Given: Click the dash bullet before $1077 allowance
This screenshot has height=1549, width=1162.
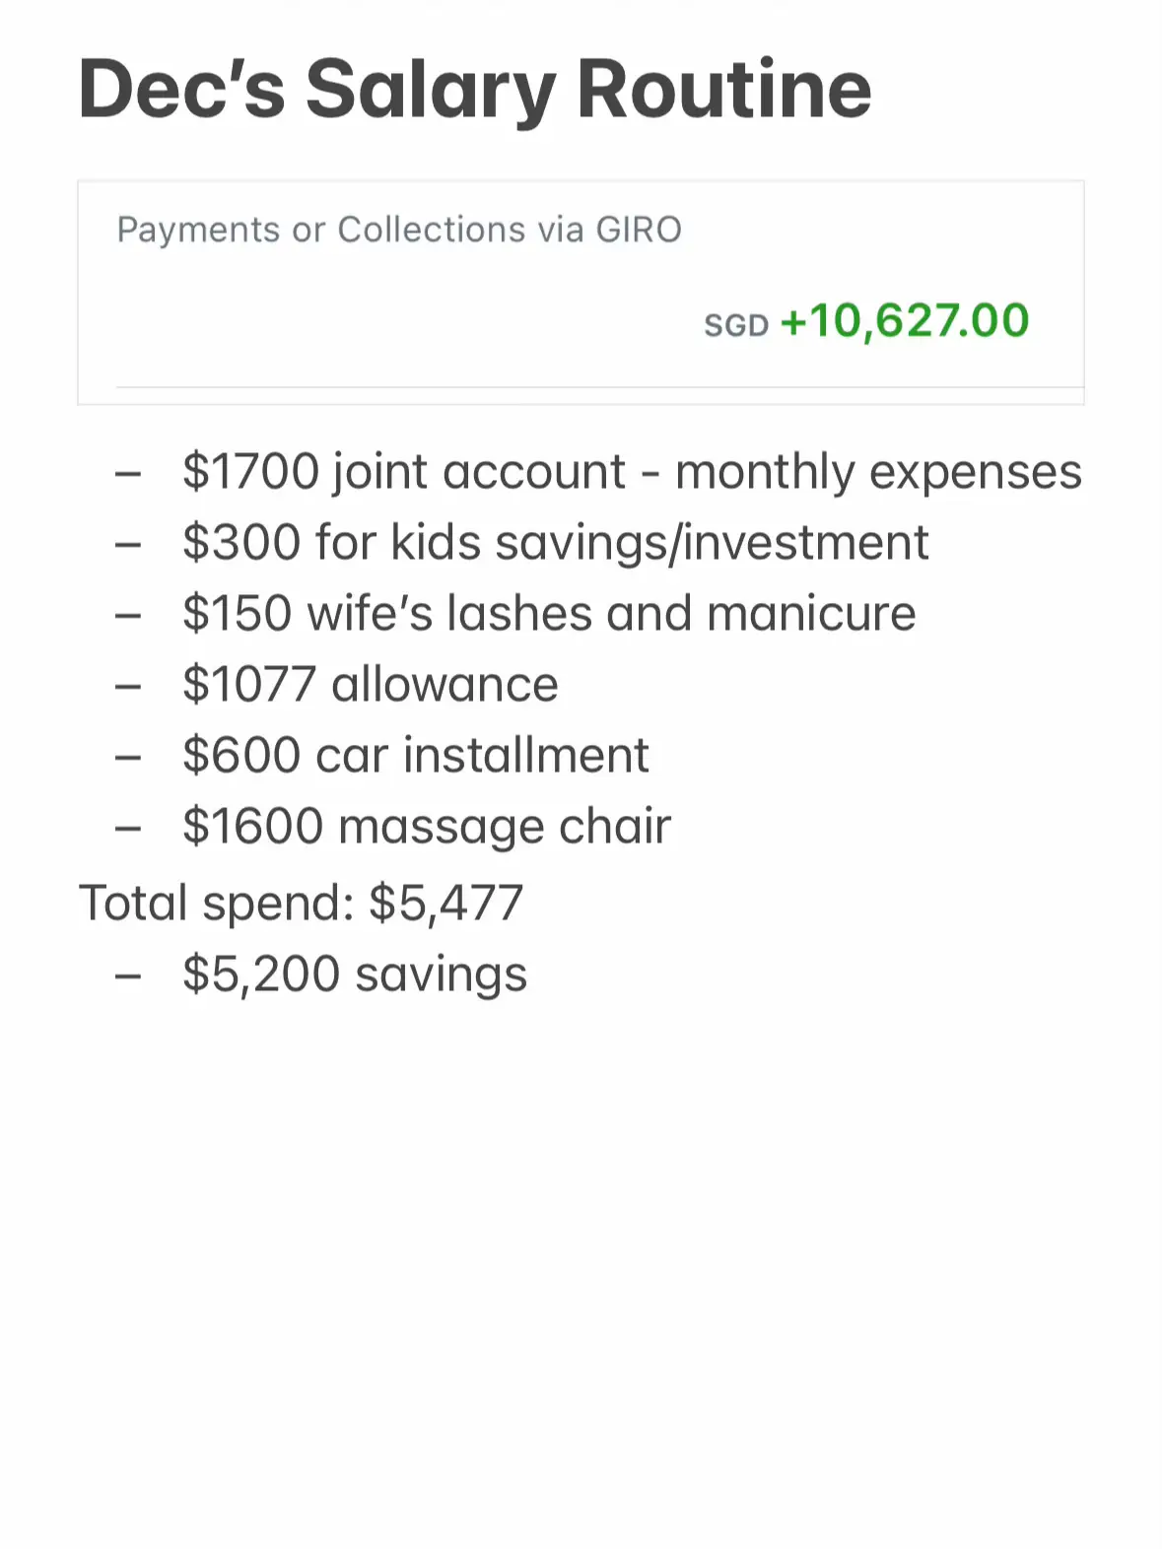Looking at the screenshot, I should tap(128, 687).
